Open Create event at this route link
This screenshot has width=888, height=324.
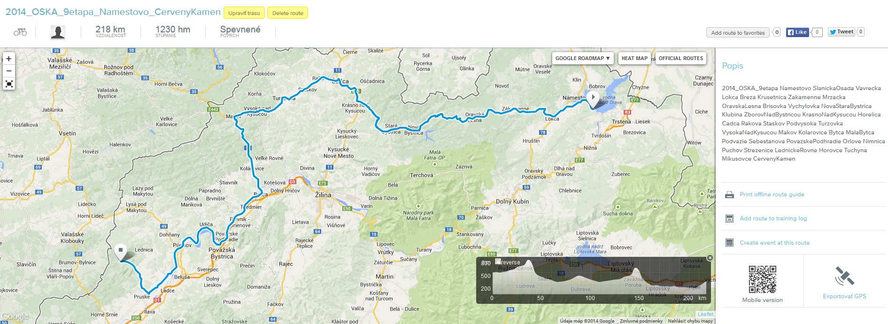click(774, 243)
